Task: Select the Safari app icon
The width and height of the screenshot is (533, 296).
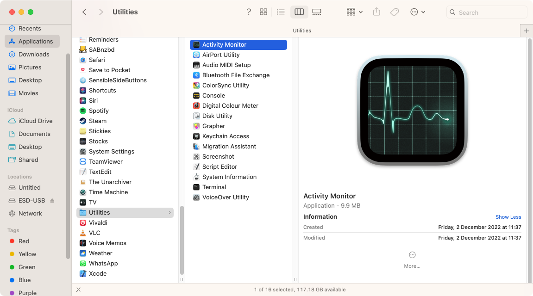Action: (83, 60)
